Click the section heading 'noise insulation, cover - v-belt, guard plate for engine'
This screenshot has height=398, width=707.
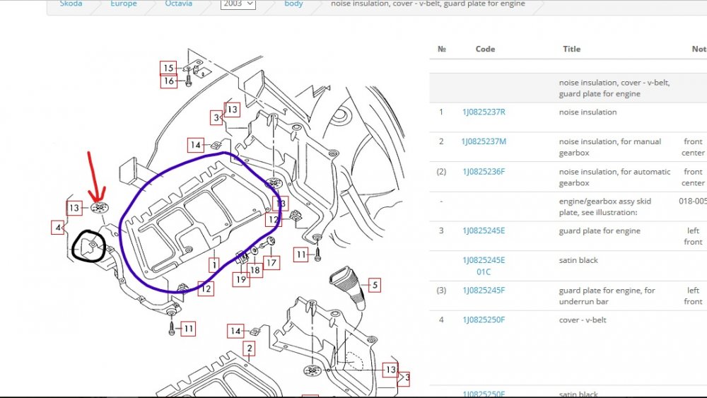[x=614, y=88]
